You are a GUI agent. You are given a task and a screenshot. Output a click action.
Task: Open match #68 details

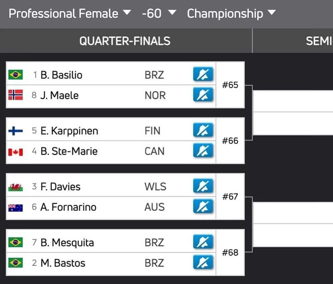click(x=230, y=253)
